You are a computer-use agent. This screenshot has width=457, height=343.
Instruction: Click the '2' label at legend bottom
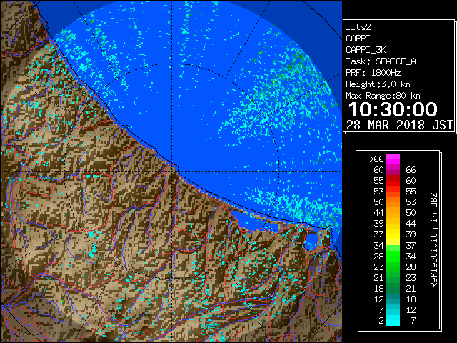[381, 321]
